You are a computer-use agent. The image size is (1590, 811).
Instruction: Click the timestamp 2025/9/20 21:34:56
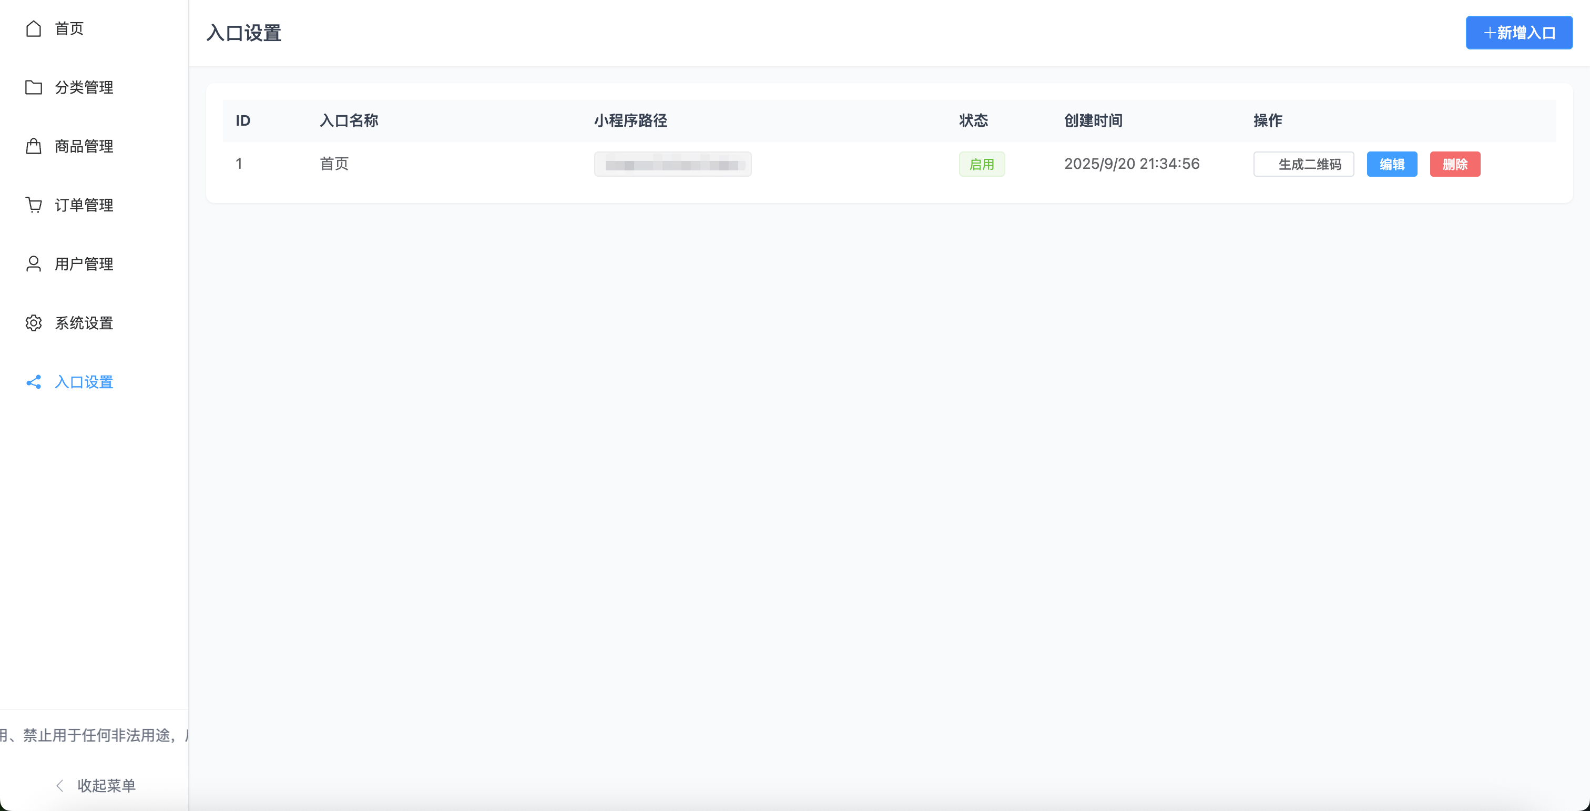[x=1132, y=164]
